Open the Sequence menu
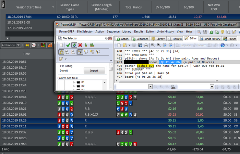This screenshot has height=154, width=240. [x=113, y=31]
